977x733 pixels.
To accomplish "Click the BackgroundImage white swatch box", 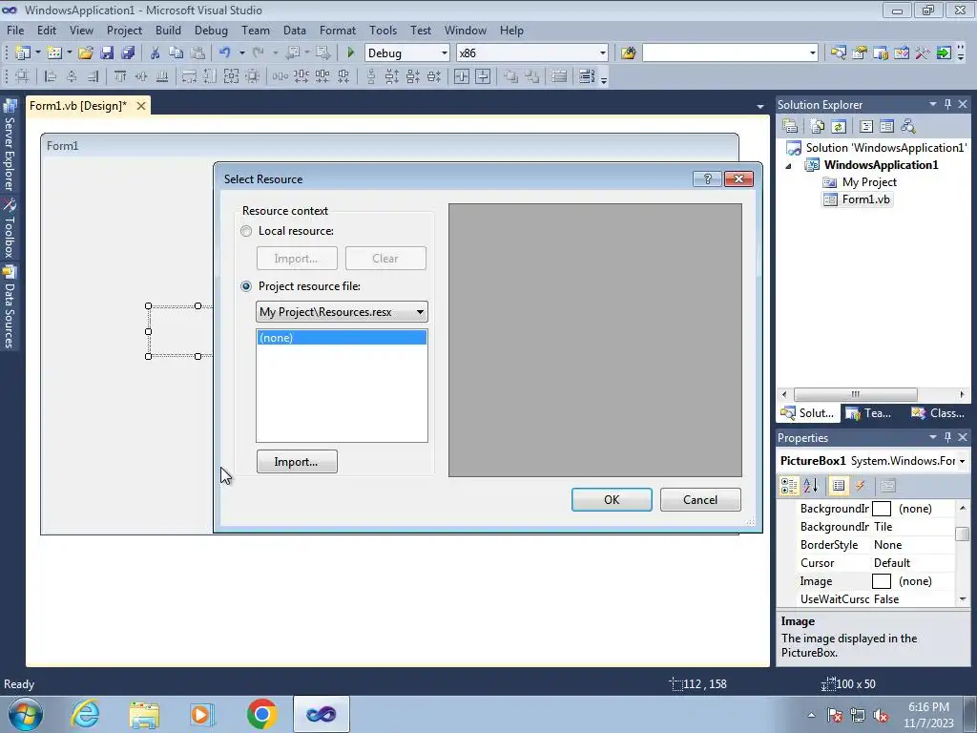I will pyautogui.click(x=881, y=509).
